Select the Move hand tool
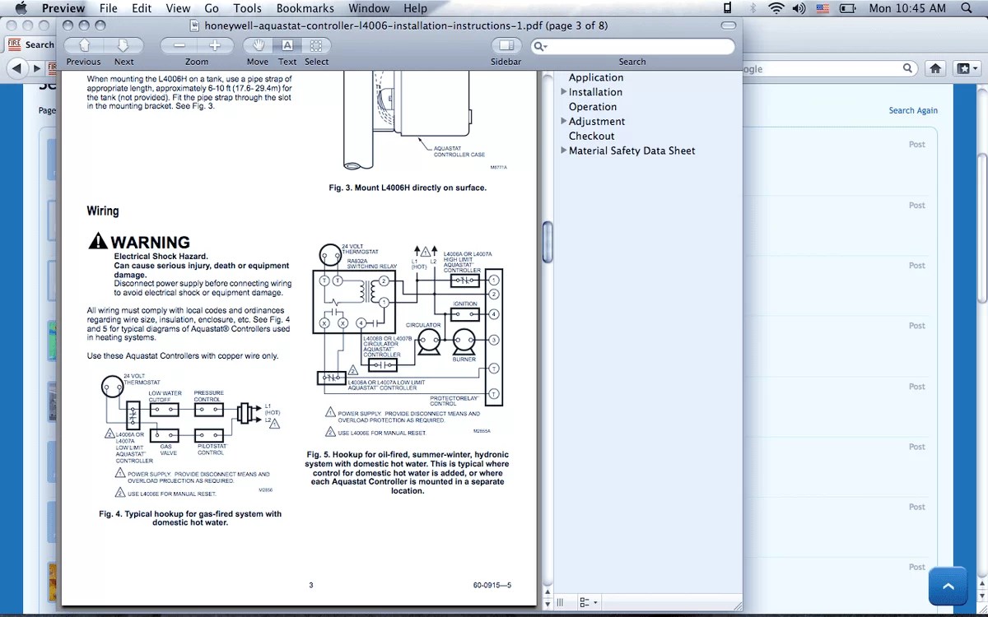988x617 pixels. (x=259, y=46)
